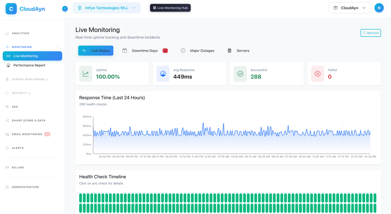Click the Uptime chart icon

coord(86,74)
